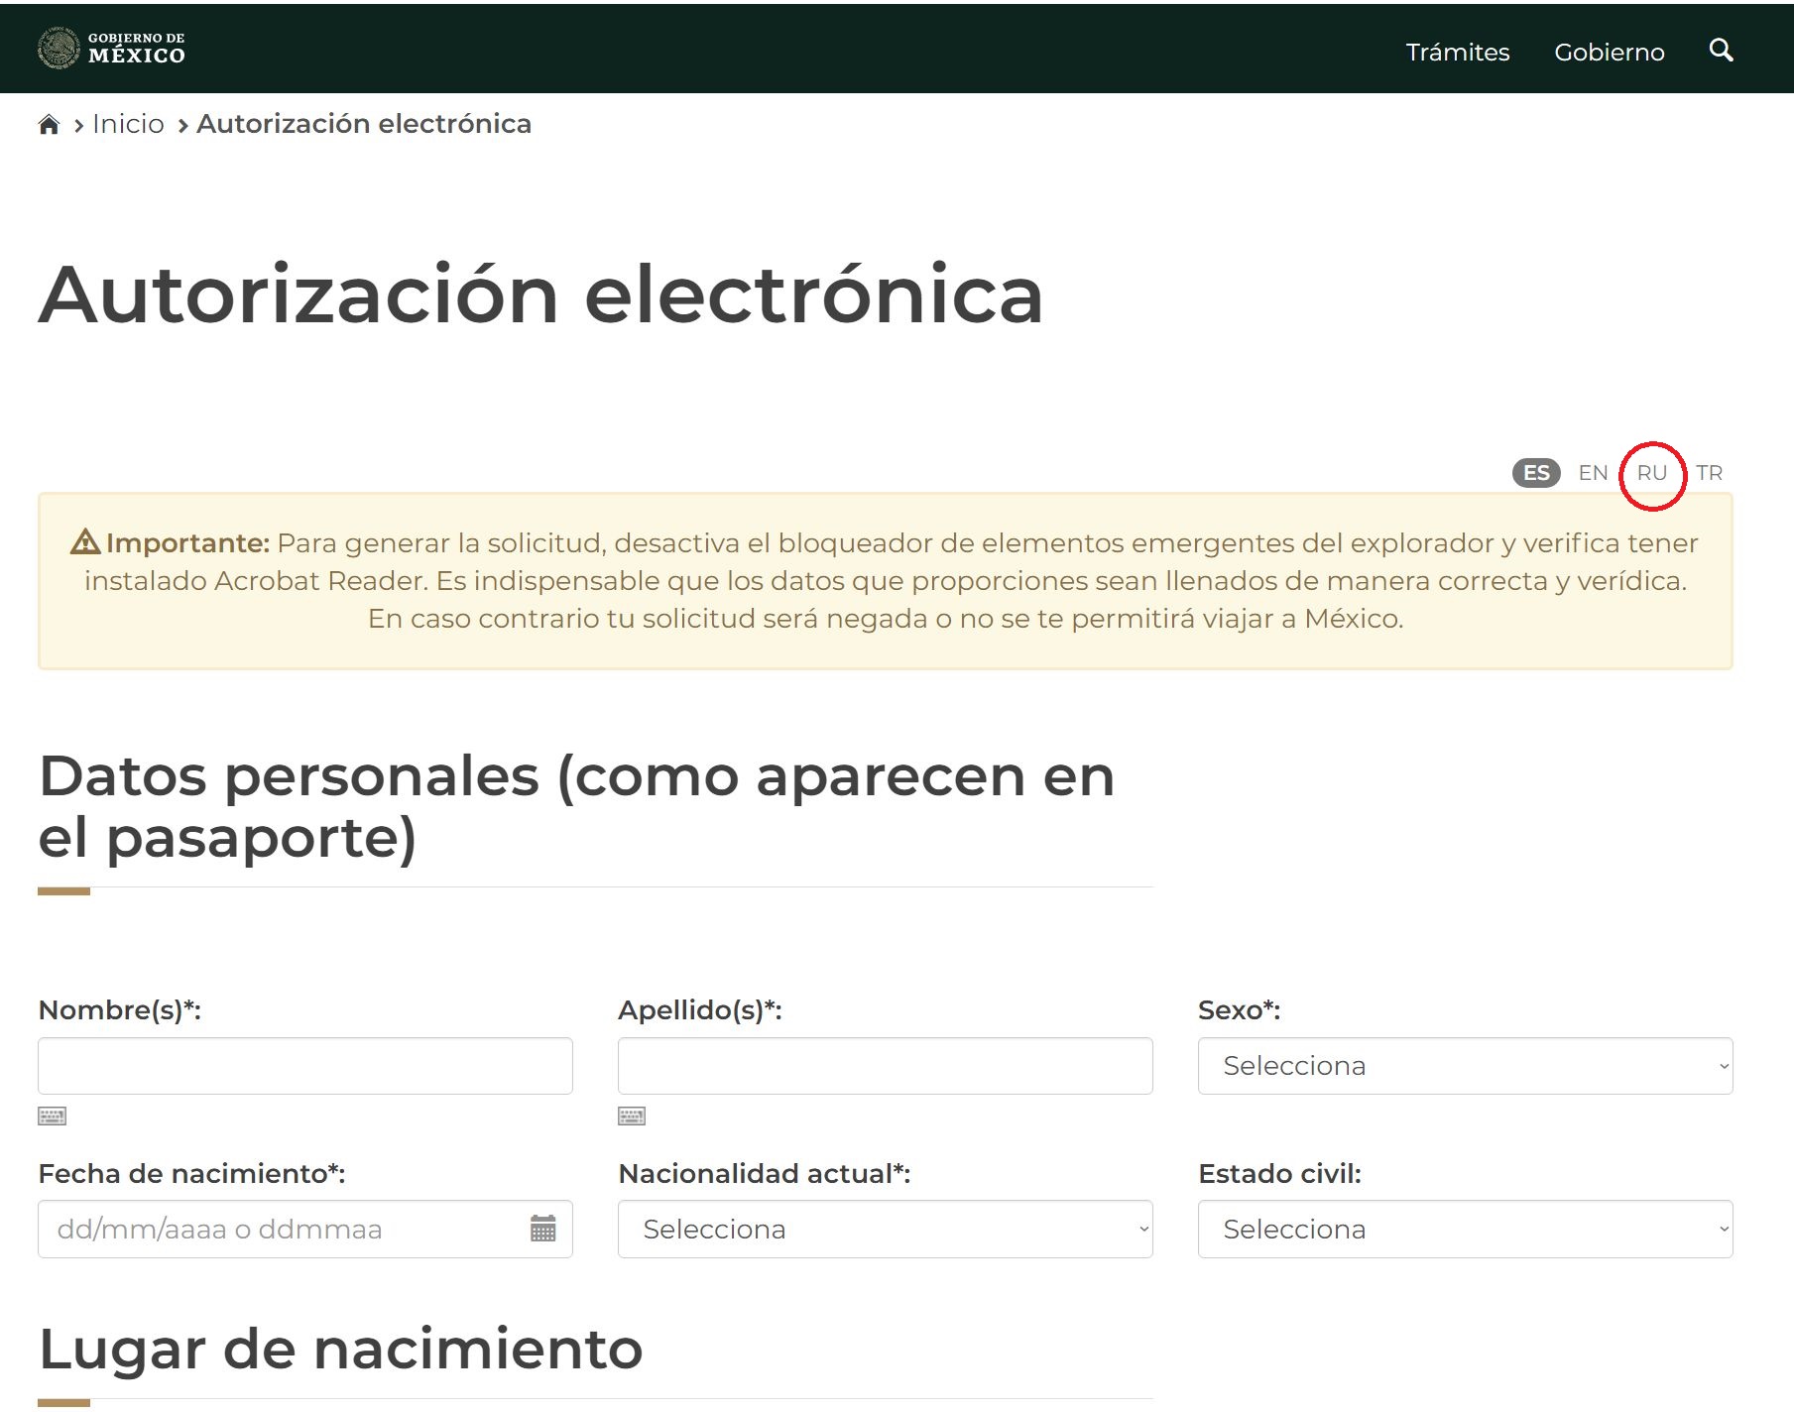Image resolution: width=1794 pixels, height=1412 pixels.
Task: Click the home icon in breadcrumb
Action: pyautogui.click(x=49, y=125)
